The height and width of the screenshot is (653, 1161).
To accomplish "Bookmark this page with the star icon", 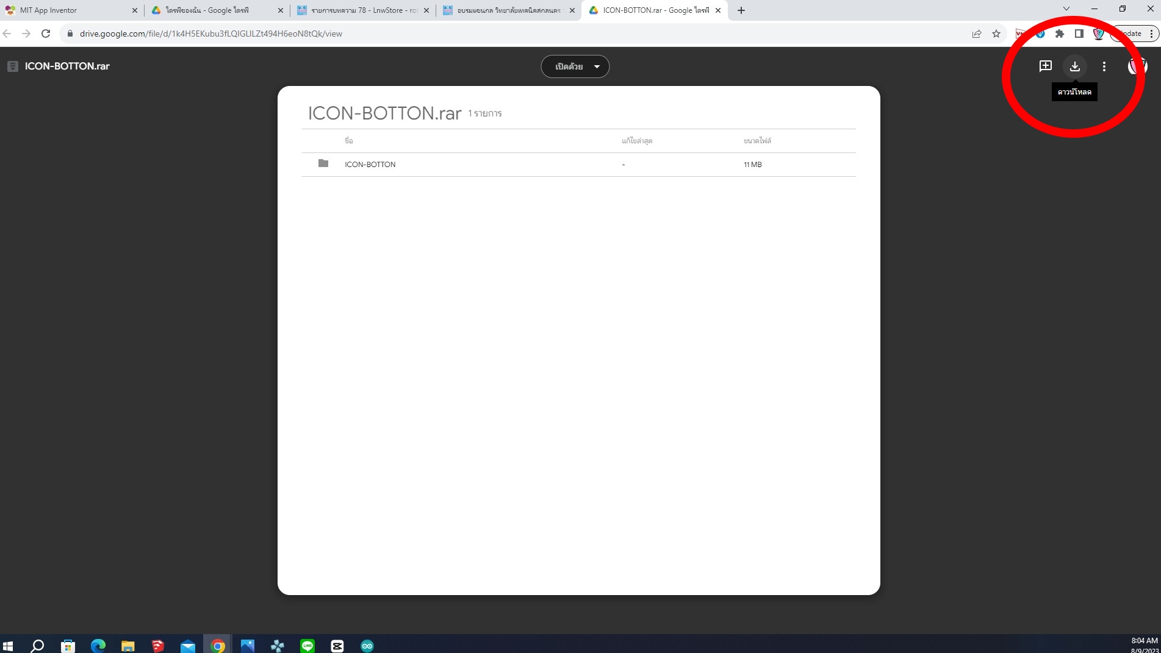I will (x=996, y=34).
